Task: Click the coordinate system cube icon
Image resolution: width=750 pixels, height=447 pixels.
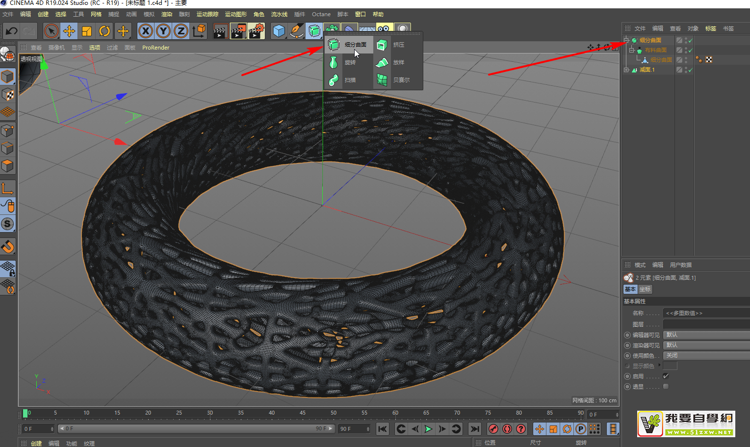Action: click(x=199, y=31)
